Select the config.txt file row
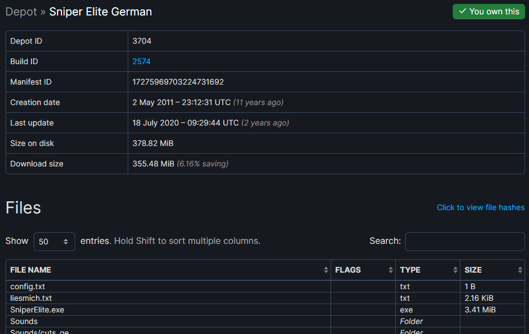 click(265, 286)
